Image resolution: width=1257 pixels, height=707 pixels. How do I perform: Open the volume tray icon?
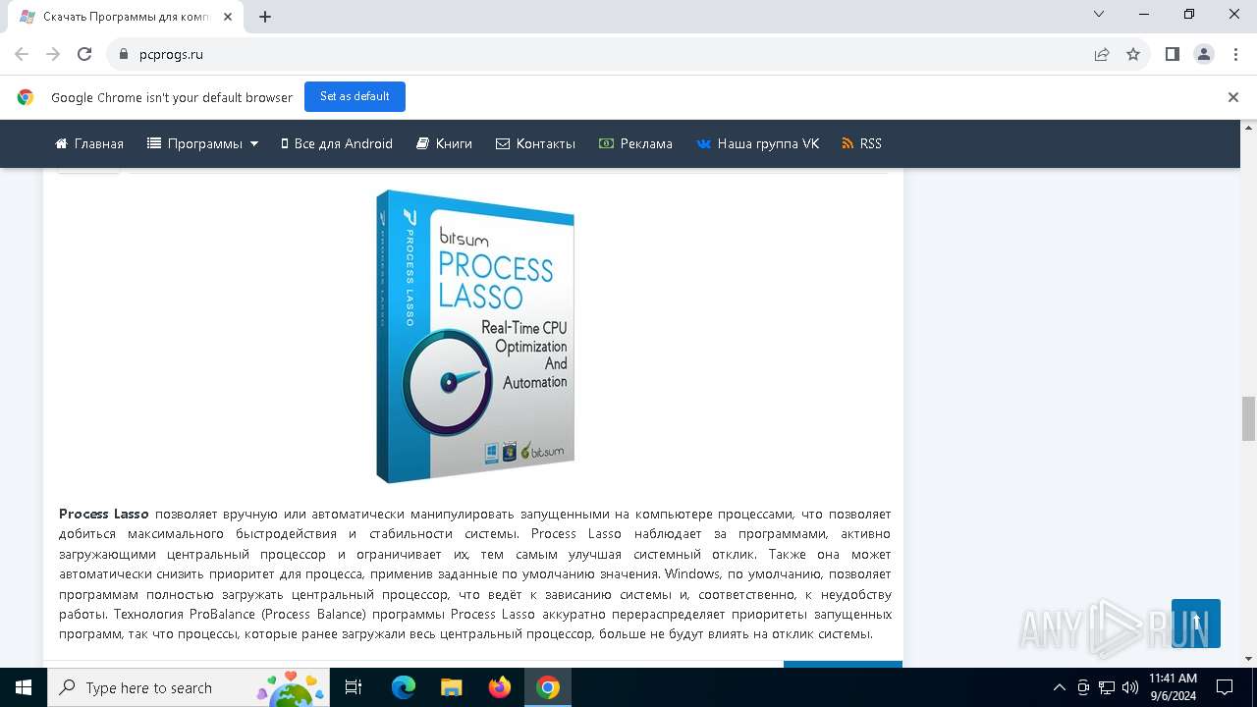tap(1130, 687)
